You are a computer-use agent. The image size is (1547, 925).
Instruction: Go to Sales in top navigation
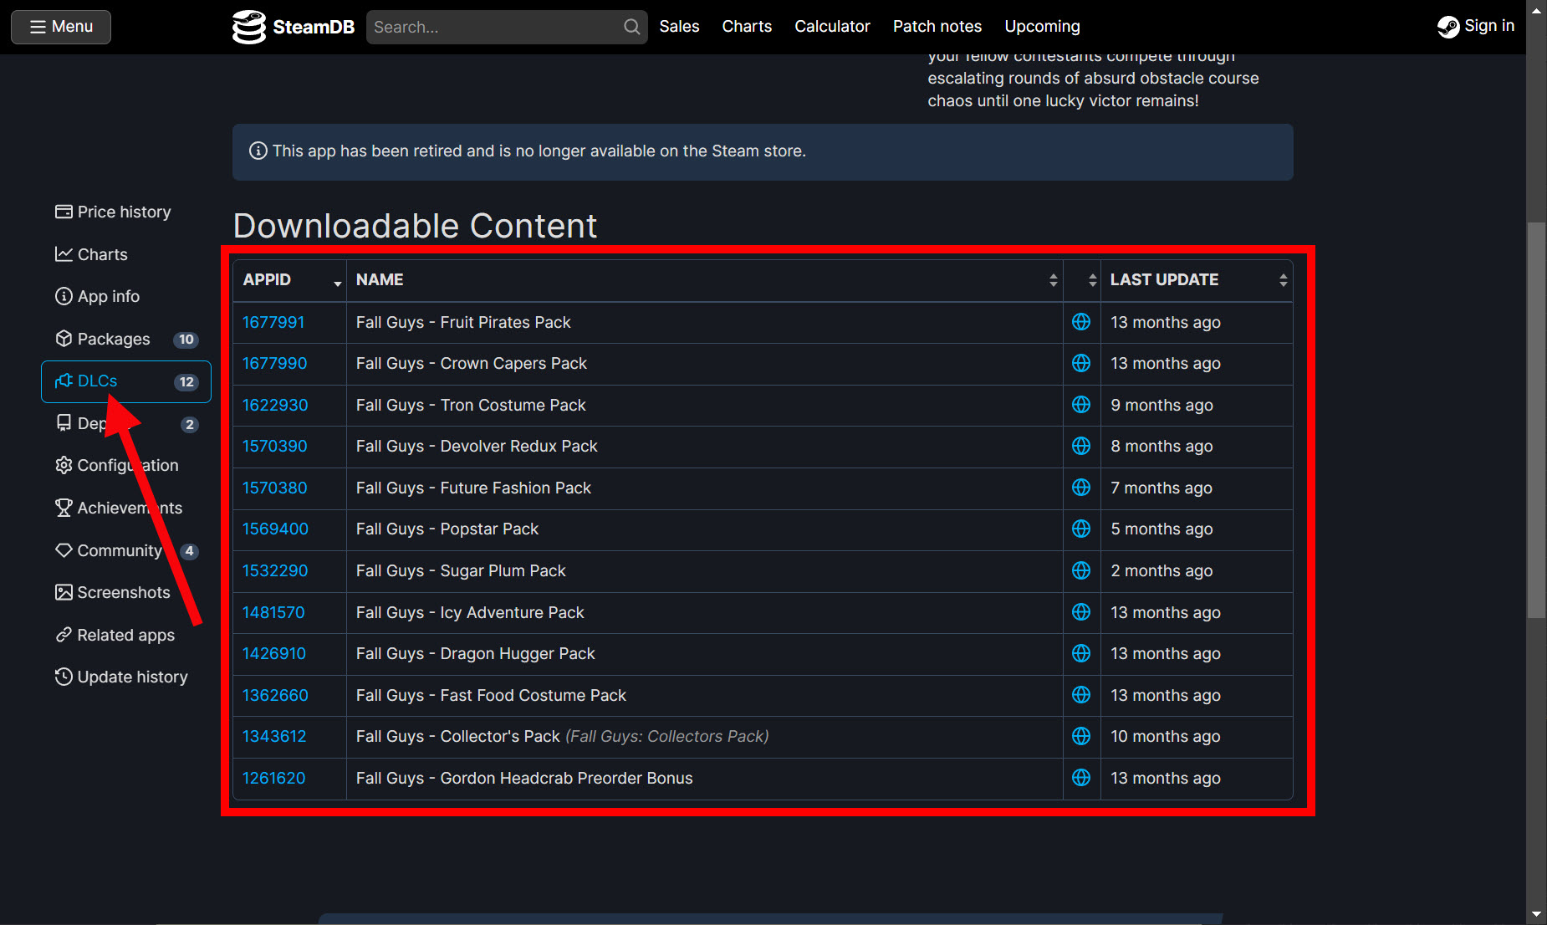point(679,27)
